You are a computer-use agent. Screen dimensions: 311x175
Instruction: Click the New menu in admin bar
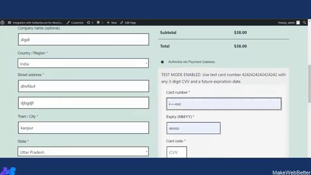pyautogui.click(x=112, y=23)
